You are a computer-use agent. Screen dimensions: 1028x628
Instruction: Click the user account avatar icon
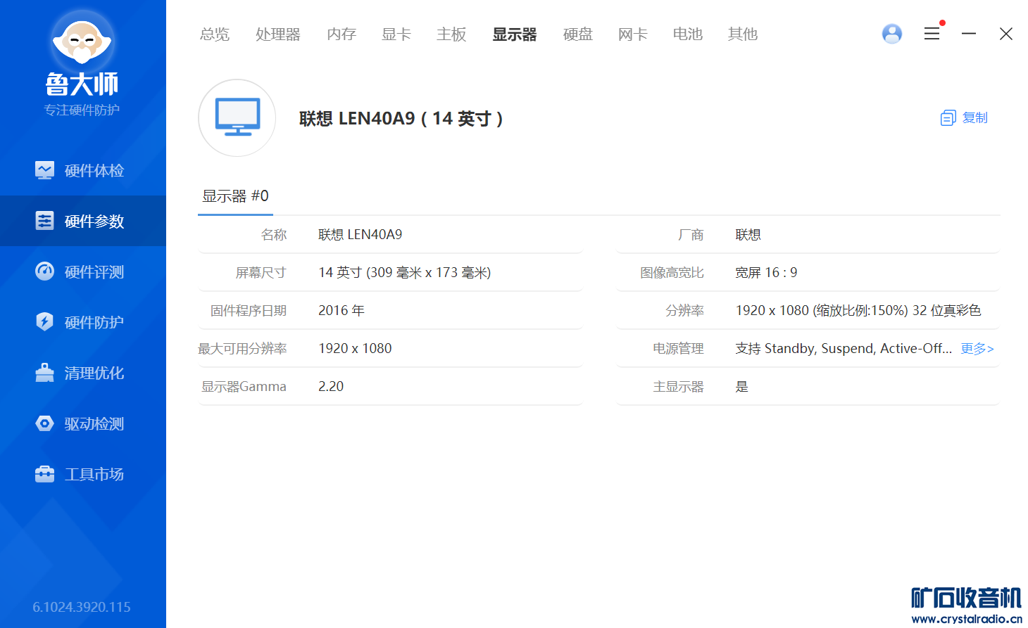[891, 34]
